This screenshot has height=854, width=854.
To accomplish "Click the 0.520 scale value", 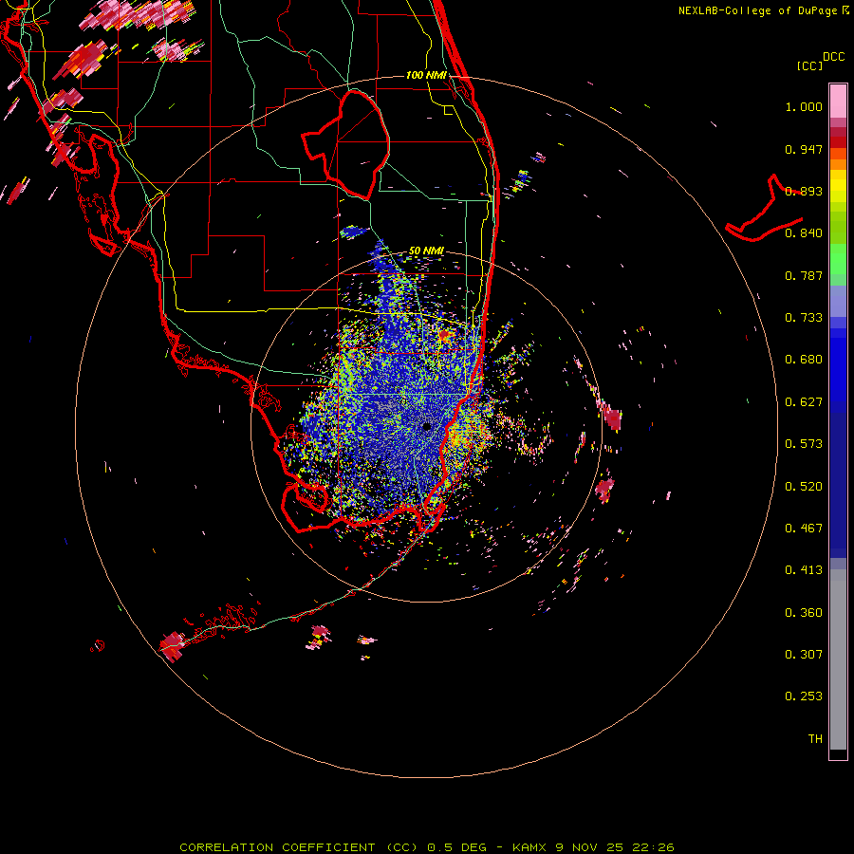I will tap(804, 487).
